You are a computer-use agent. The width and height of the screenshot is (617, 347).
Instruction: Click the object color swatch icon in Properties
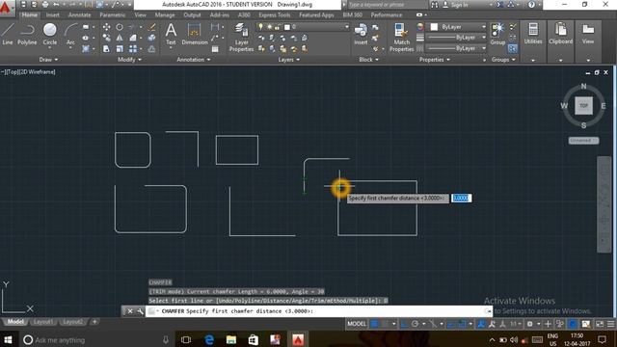coord(420,27)
